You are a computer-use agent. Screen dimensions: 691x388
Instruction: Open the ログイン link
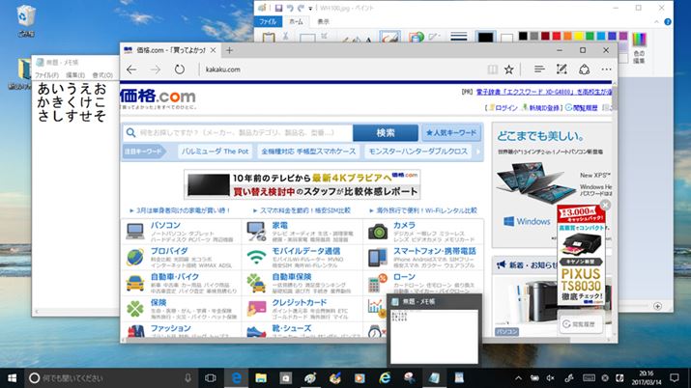(x=506, y=108)
